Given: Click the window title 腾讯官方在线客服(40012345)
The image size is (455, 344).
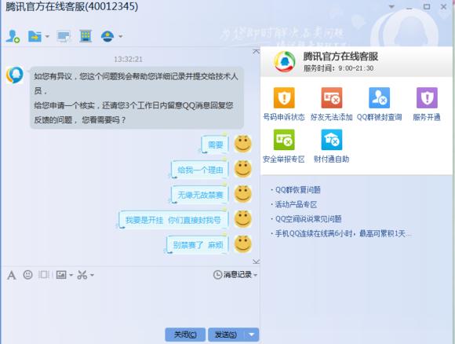Looking at the screenshot, I should (72, 6).
